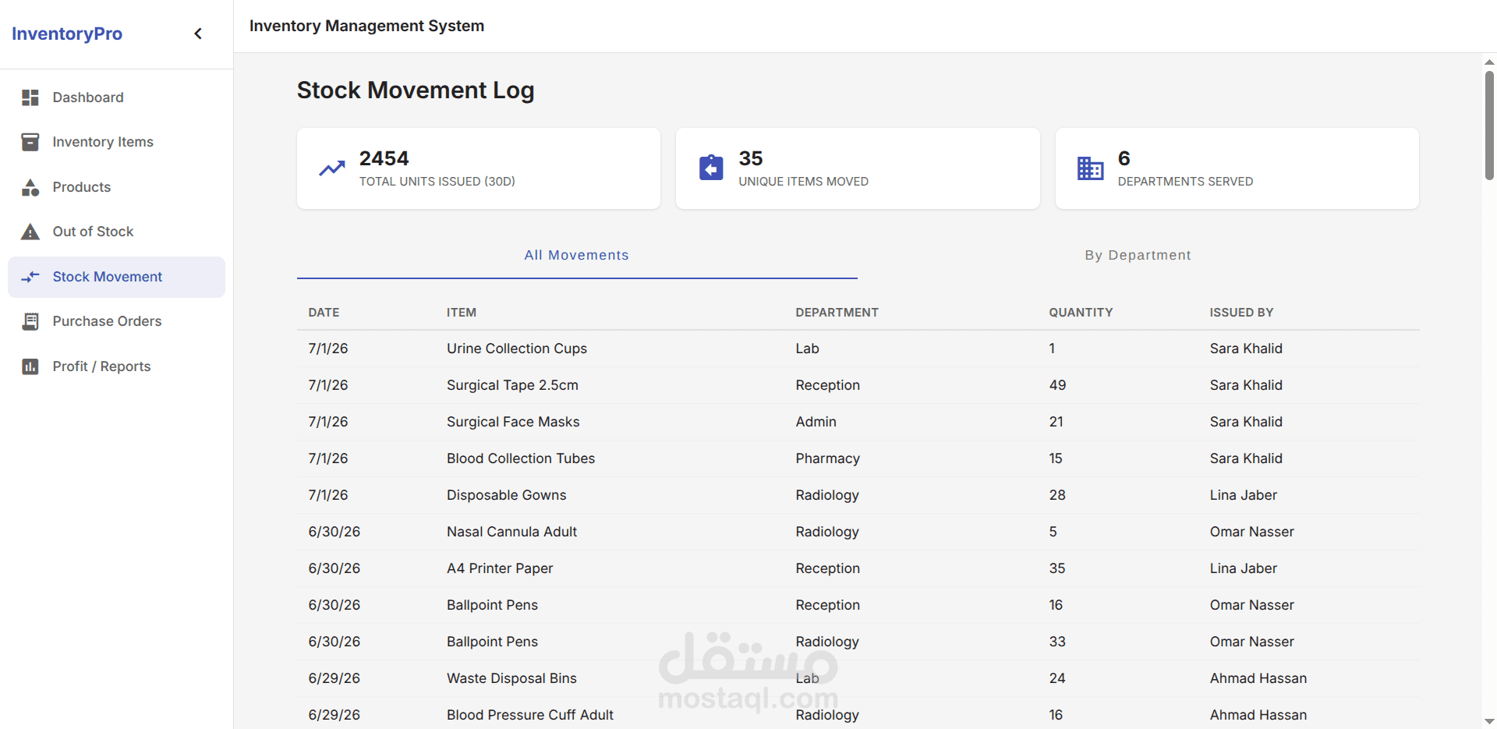Click Lina Jaber in Disposable Gowns row
The width and height of the screenshot is (1497, 729).
click(1243, 495)
